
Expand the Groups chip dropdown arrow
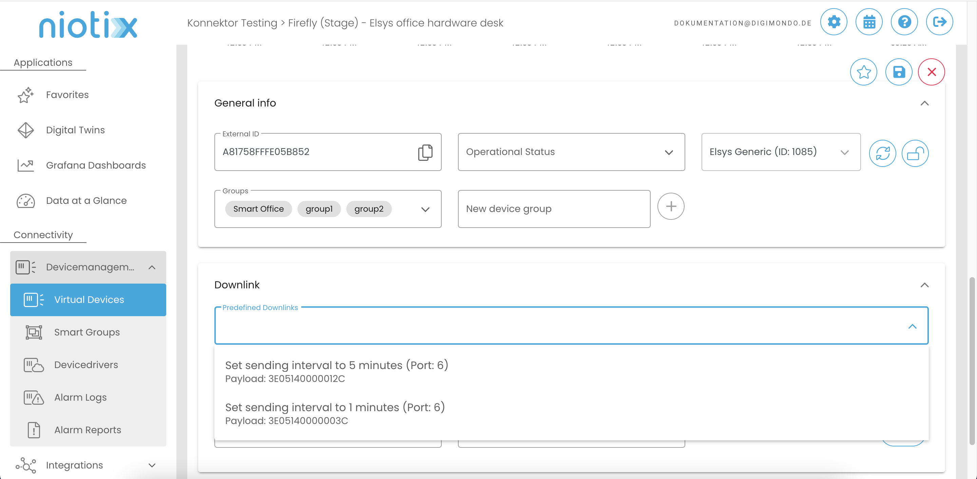[425, 209]
